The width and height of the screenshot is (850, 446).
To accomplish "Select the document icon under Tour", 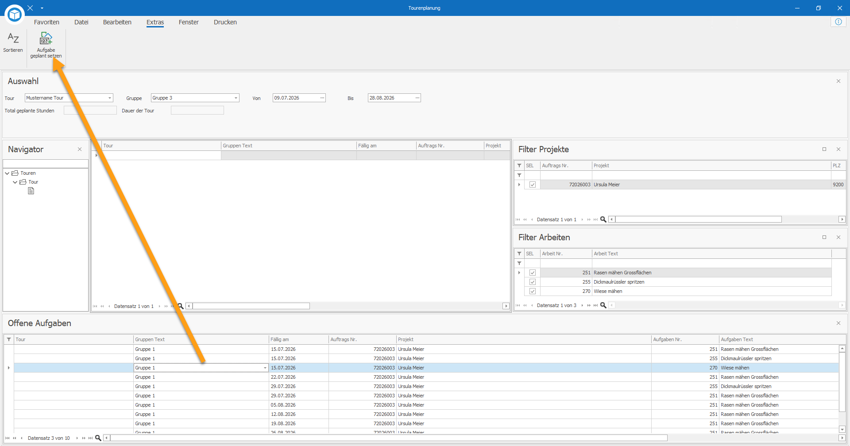I will click(31, 191).
